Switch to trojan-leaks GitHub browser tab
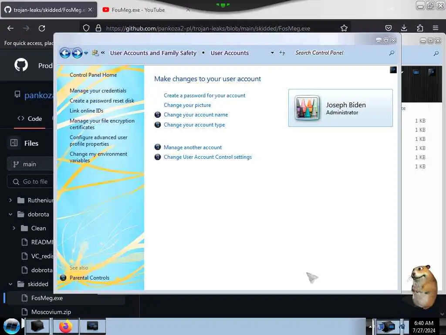This screenshot has width=446, height=335. (x=49, y=10)
